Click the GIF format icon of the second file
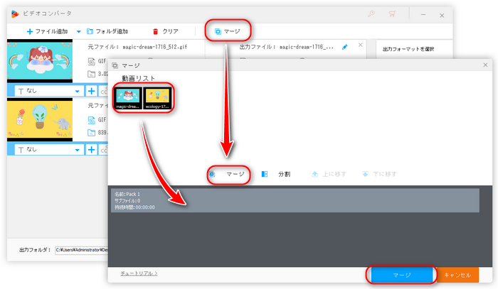498x289 pixels. coord(91,120)
